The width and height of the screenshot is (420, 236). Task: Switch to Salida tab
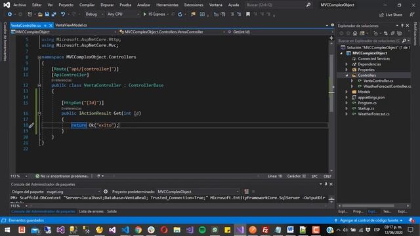tap(112, 211)
